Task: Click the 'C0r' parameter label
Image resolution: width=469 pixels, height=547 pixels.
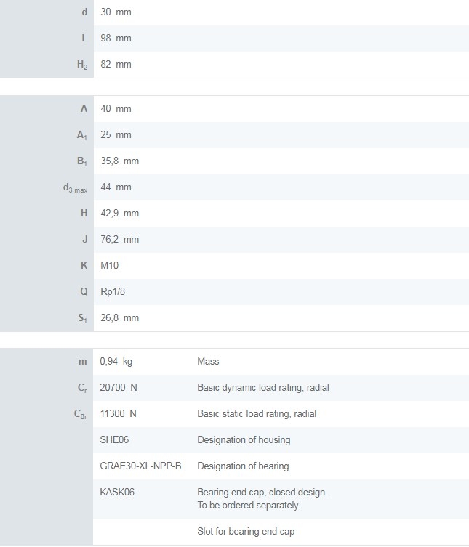Action: tap(81, 415)
